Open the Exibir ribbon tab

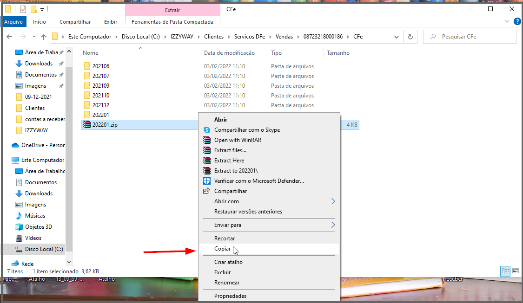pos(111,22)
